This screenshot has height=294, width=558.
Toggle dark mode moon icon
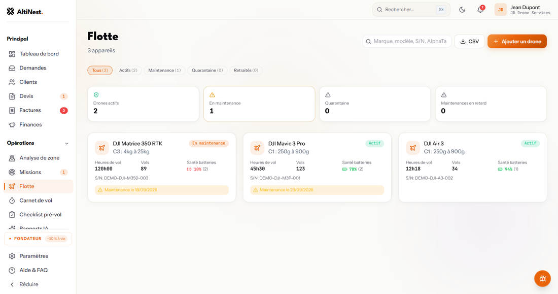click(x=462, y=10)
